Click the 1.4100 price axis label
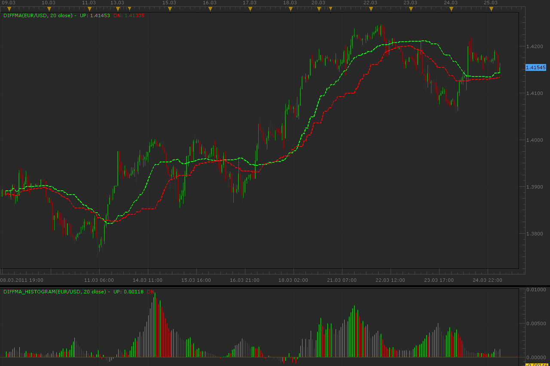Viewport: 550px width, 366px height. click(x=535, y=93)
